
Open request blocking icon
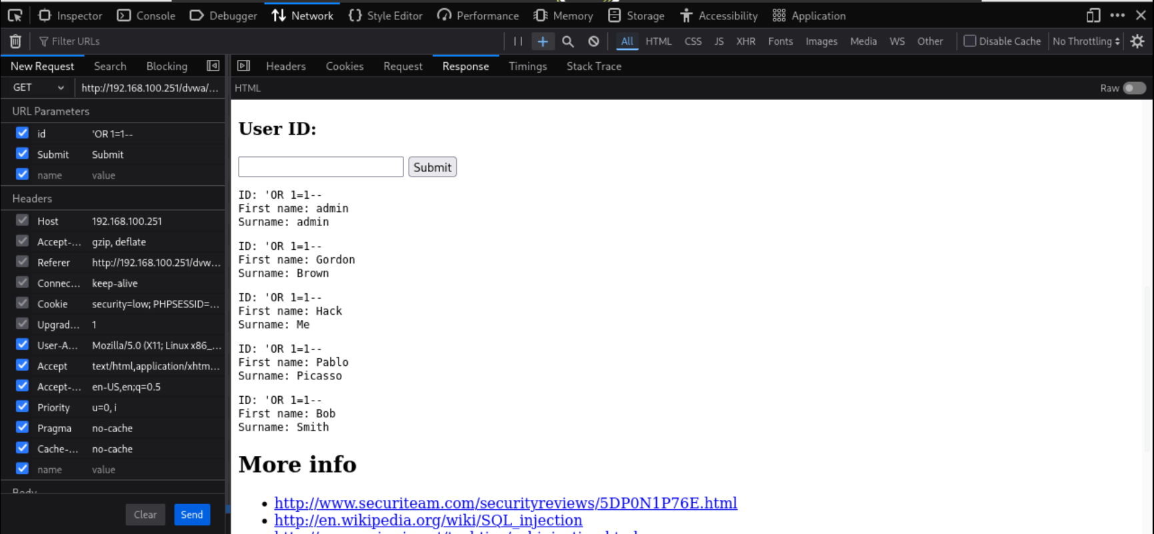click(x=593, y=41)
